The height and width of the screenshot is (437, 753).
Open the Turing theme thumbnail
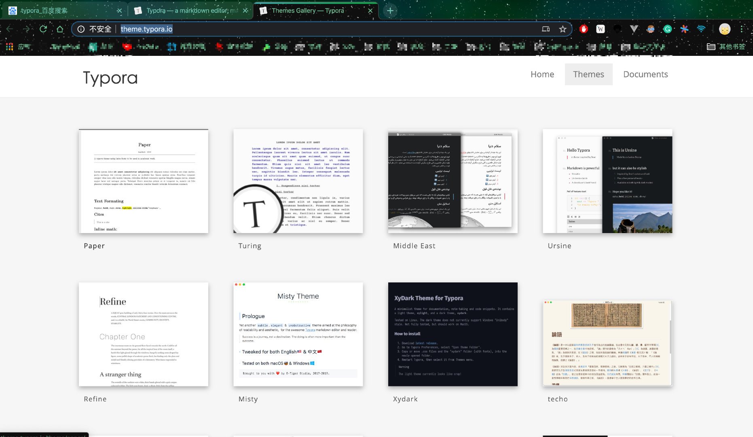click(x=298, y=181)
